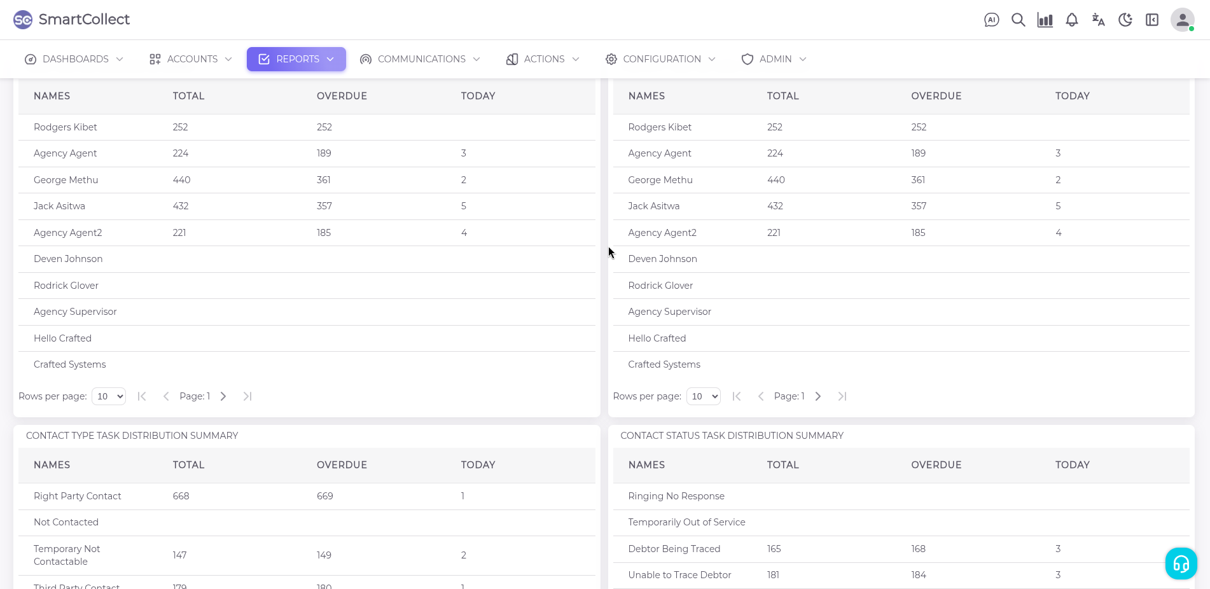Viewport: 1210px width, 589px height.
Task: Open the user profile avatar
Action: (1182, 20)
